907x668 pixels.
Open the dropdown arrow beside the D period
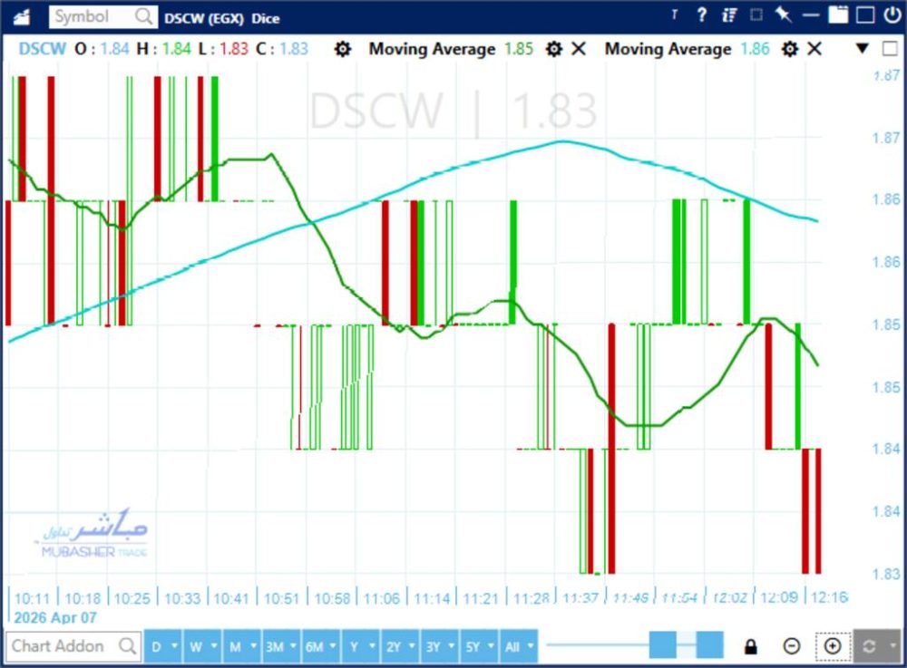click(x=173, y=646)
